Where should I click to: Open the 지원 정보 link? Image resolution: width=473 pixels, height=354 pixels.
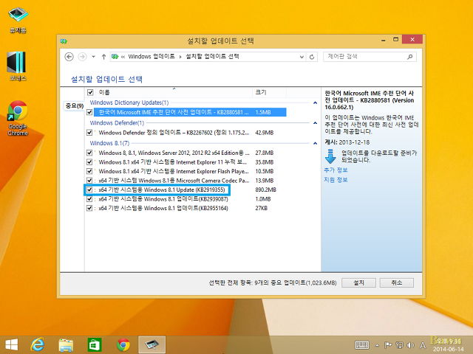[336, 180]
